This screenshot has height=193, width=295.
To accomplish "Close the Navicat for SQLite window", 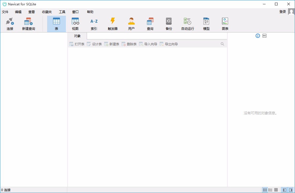I will [x=288, y=4].
